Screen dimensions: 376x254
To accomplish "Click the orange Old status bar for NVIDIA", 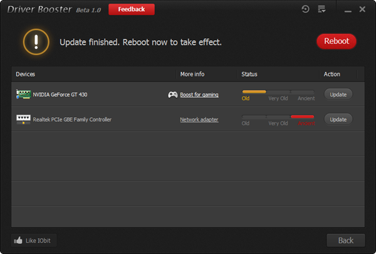I will tap(254, 92).
